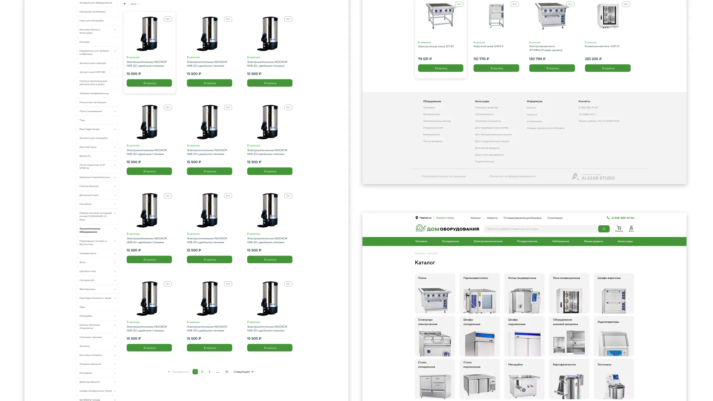Viewport: 713px width, 401px height.
Task: Open the Картофелечистки category card
Action: 569,379
